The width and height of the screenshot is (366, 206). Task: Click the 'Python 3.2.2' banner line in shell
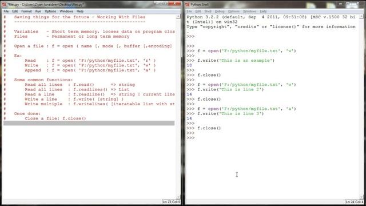(x=270, y=17)
